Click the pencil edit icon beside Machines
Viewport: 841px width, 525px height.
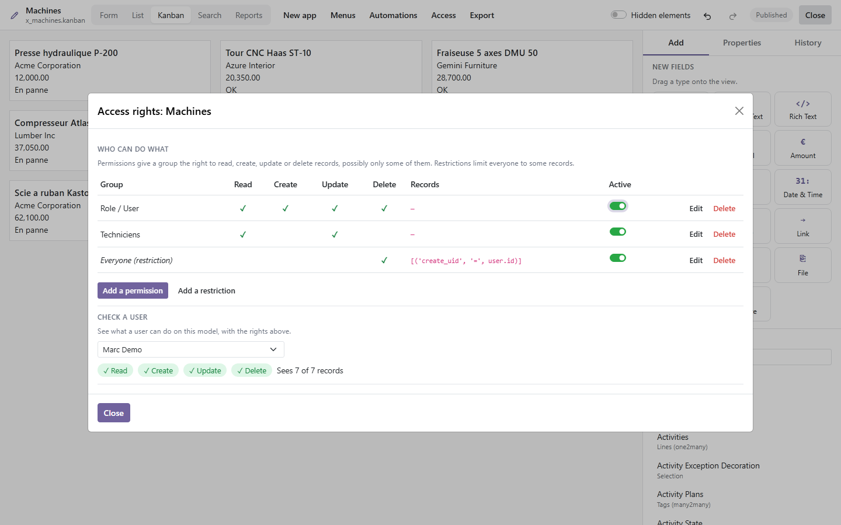click(x=15, y=16)
